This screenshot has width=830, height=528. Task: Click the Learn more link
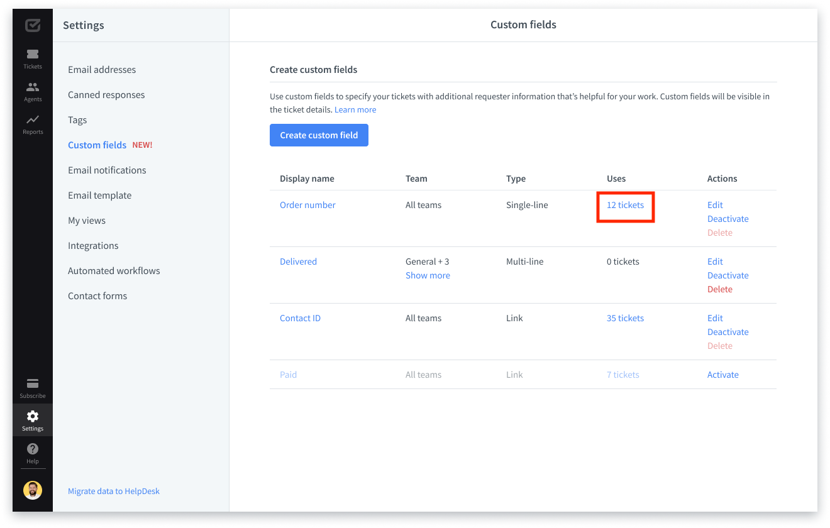tap(355, 109)
